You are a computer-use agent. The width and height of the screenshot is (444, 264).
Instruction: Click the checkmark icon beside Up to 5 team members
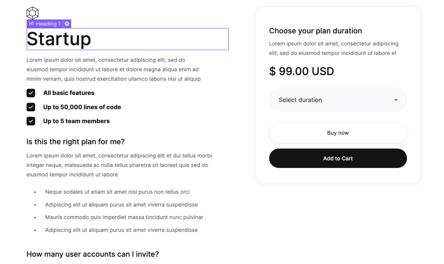point(31,121)
